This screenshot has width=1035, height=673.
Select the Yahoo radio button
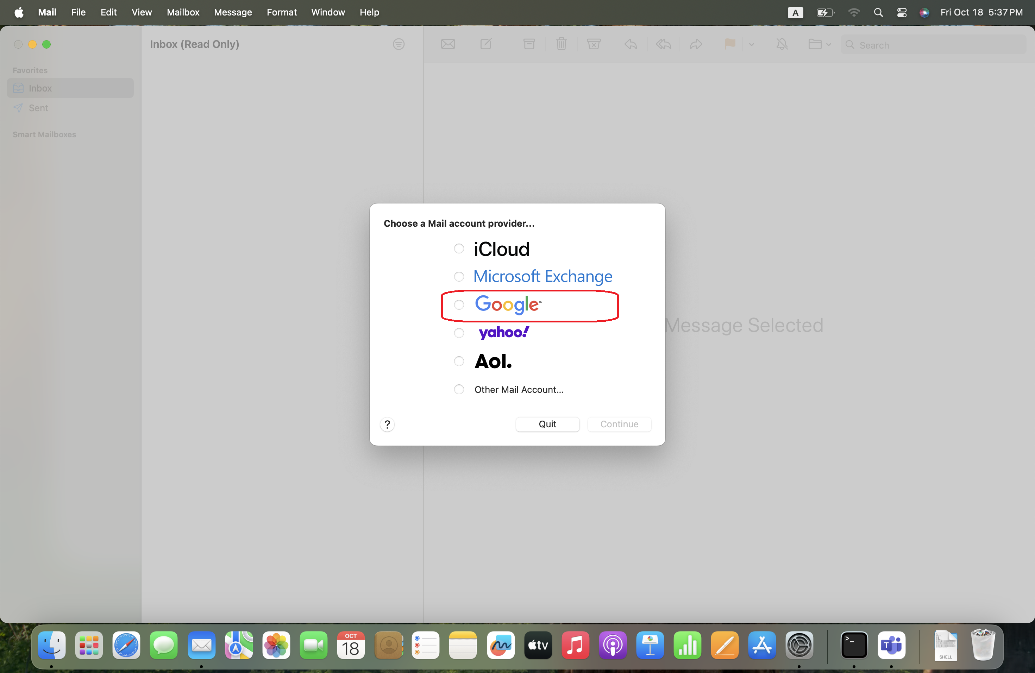point(459,333)
